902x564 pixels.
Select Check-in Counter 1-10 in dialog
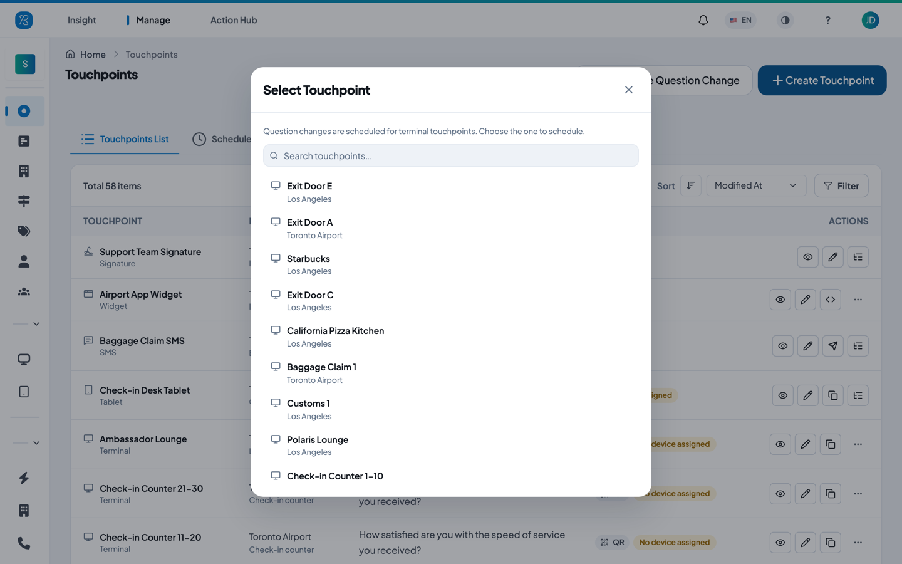click(450, 479)
